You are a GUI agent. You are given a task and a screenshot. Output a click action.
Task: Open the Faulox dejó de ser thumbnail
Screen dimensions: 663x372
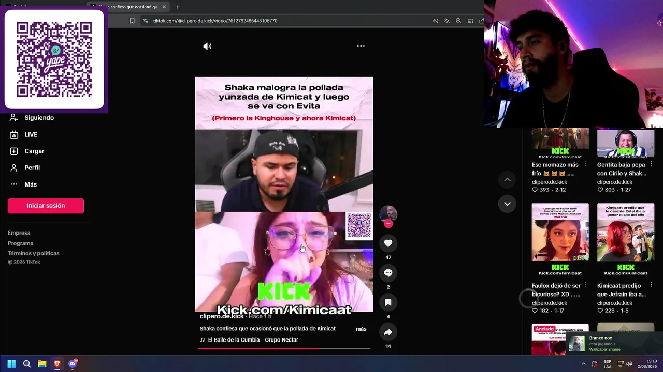560,239
